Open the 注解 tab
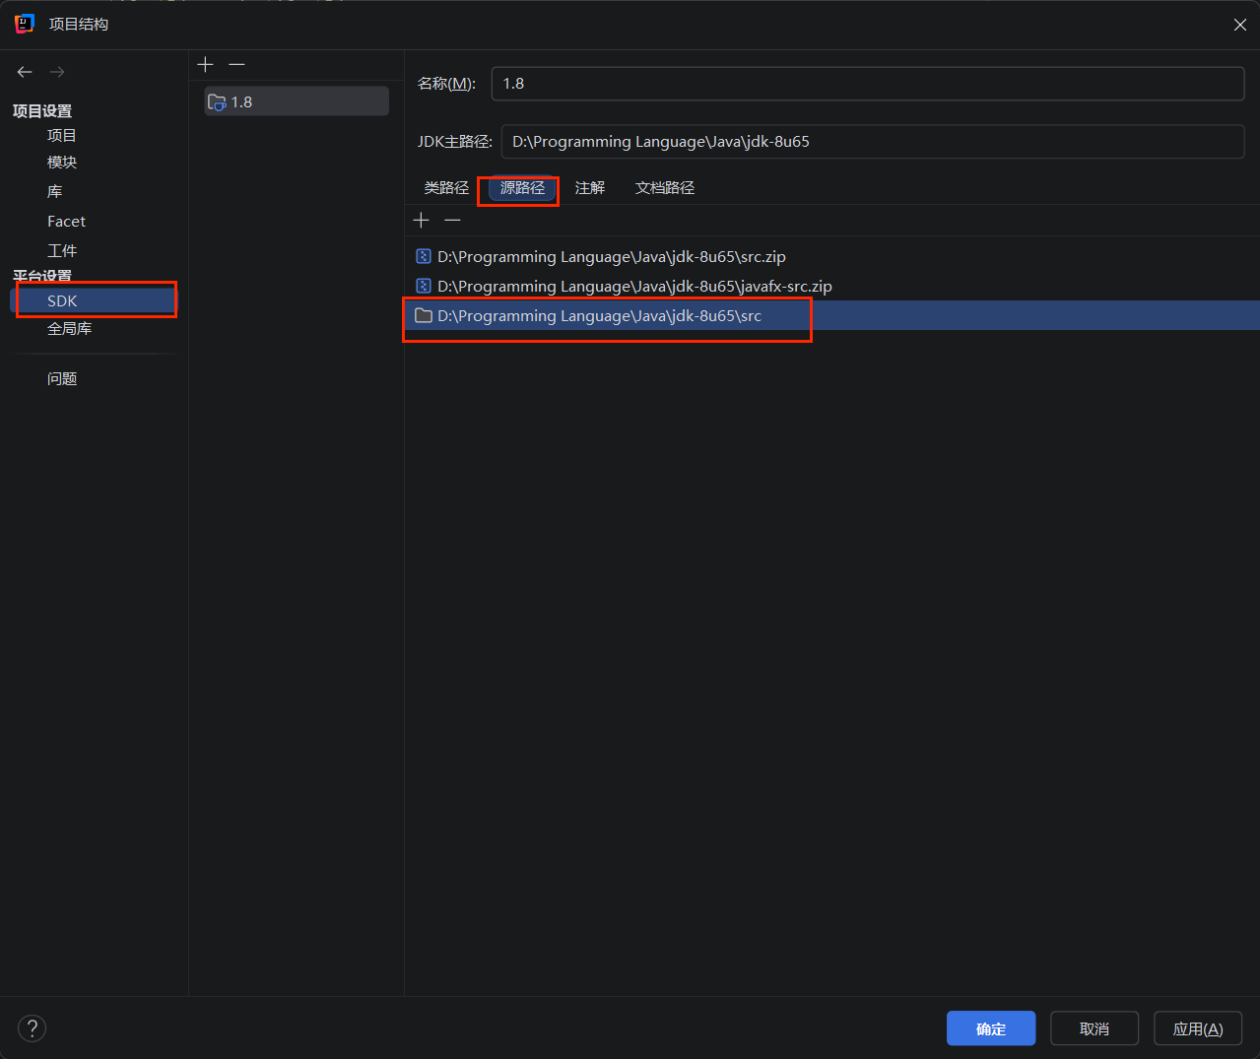 tap(590, 187)
